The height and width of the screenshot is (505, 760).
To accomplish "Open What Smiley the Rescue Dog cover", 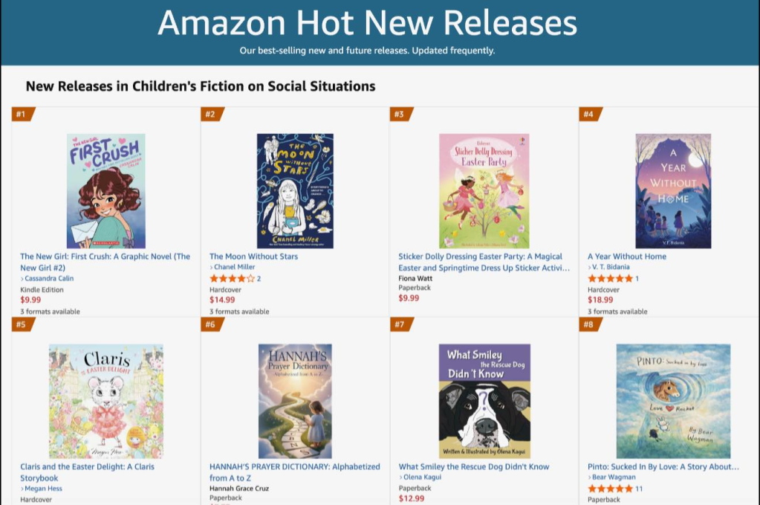I will [484, 401].
